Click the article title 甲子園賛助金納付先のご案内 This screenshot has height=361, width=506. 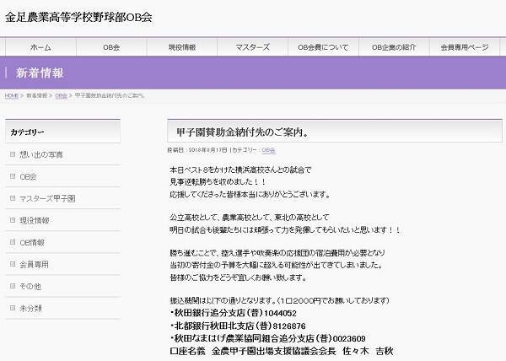pyautogui.click(x=241, y=132)
